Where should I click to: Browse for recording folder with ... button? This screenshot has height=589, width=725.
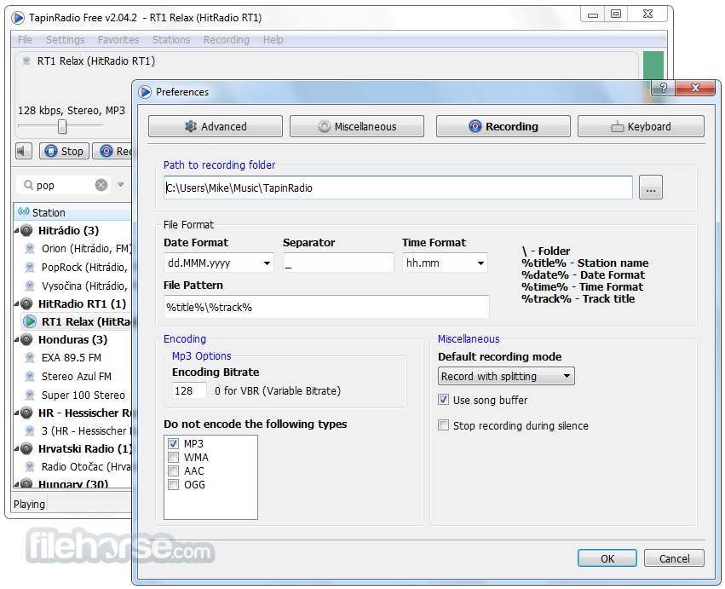(x=651, y=188)
